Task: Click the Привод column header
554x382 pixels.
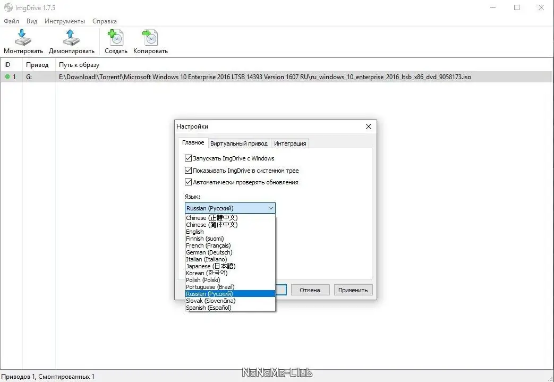Action: point(39,65)
